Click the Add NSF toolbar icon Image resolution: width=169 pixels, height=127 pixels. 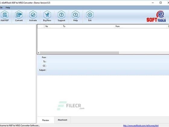point(5,16)
